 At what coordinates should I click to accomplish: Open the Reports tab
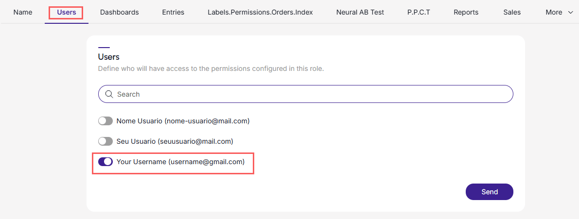click(x=466, y=12)
